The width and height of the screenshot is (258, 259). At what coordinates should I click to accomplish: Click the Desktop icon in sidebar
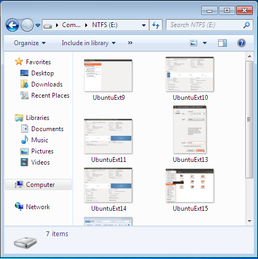[24, 73]
